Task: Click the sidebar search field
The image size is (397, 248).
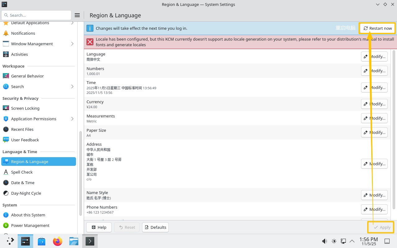Action: pos(37,15)
